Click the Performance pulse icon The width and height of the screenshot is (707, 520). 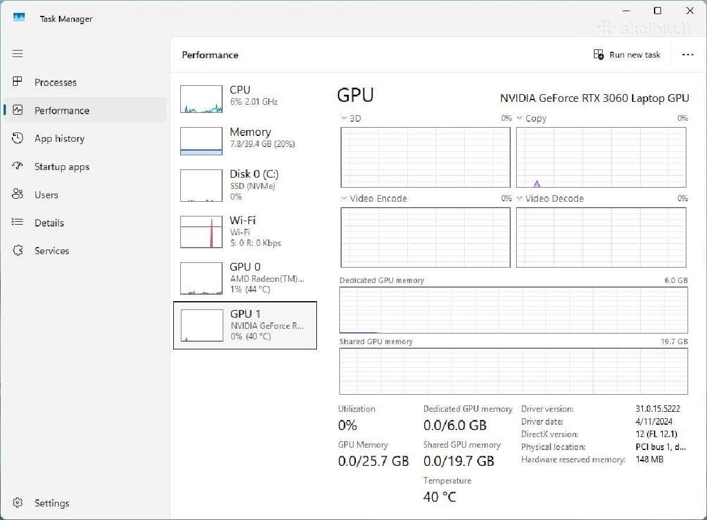(x=18, y=110)
